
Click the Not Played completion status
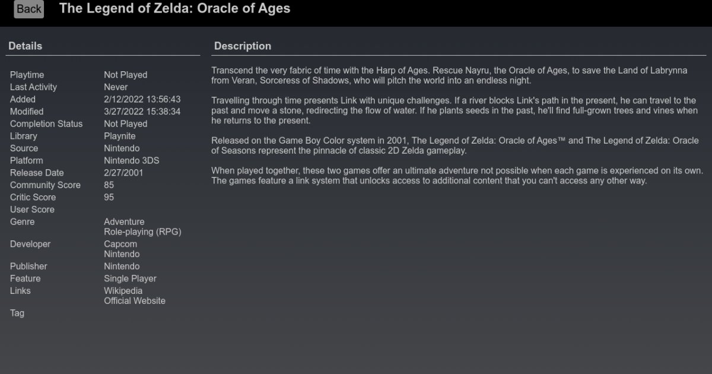point(125,124)
